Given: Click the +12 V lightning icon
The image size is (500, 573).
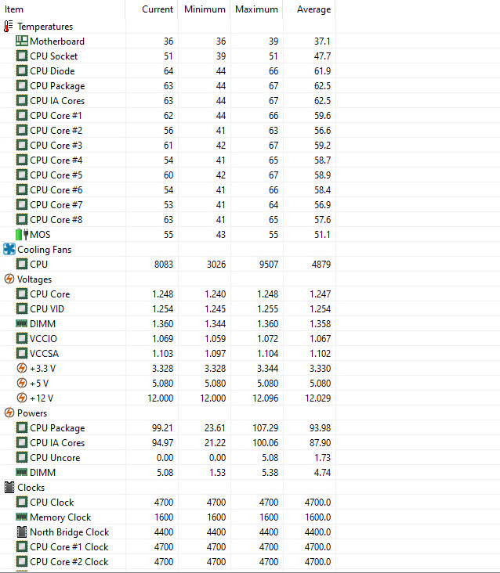Looking at the screenshot, I should [22, 398].
